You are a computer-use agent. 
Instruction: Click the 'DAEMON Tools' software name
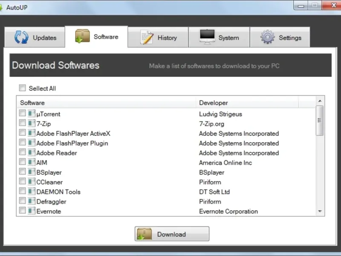coord(58,192)
